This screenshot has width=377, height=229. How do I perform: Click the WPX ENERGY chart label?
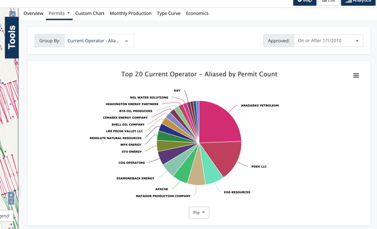click(x=130, y=145)
